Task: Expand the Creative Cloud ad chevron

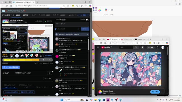Action: click(x=162, y=92)
